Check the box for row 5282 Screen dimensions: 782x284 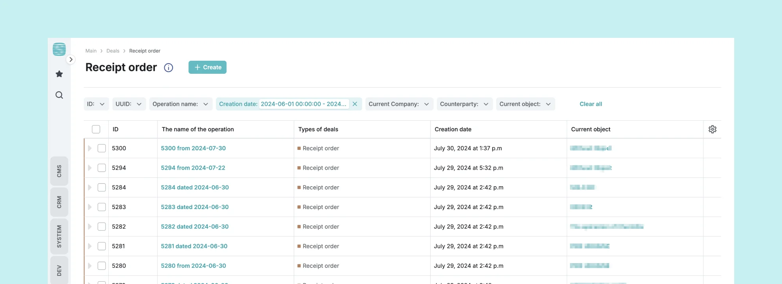102,227
